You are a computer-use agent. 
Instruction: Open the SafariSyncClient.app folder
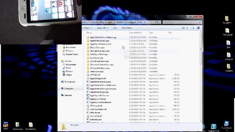point(99,54)
